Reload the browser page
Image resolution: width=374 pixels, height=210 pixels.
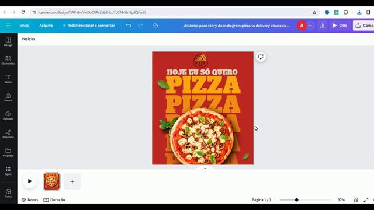(x=23, y=12)
